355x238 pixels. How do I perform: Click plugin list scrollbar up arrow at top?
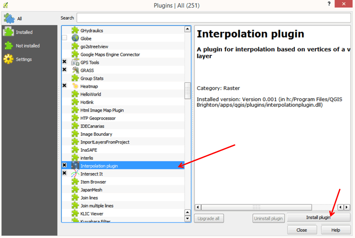(187, 29)
